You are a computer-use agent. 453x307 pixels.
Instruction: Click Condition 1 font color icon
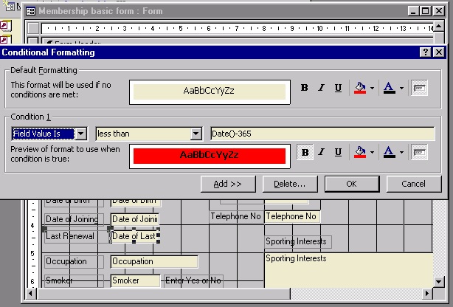(390, 153)
